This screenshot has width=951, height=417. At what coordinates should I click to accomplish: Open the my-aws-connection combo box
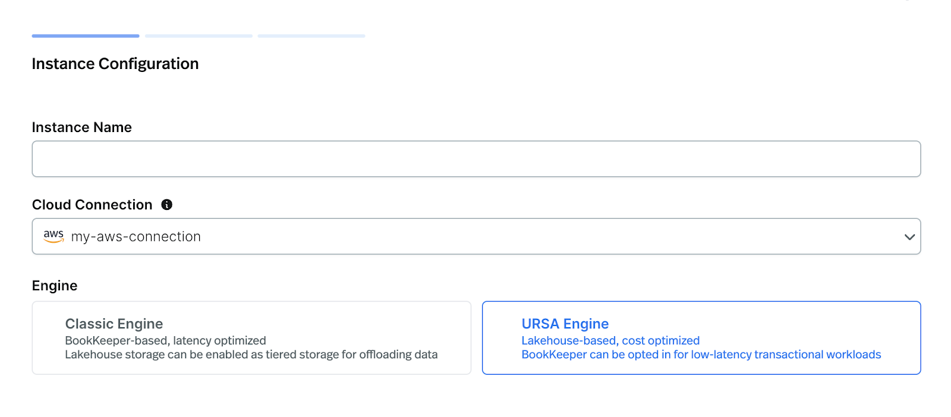click(475, 237)
